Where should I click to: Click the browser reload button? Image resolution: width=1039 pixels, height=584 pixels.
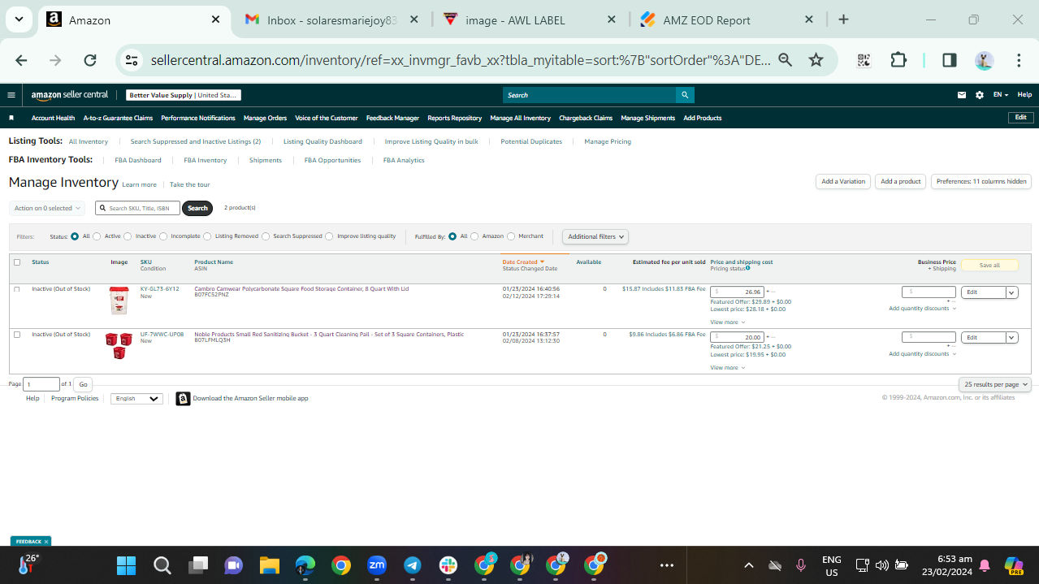[x=90, y=60]
